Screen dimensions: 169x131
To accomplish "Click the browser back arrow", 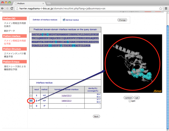I will [3, 9].
